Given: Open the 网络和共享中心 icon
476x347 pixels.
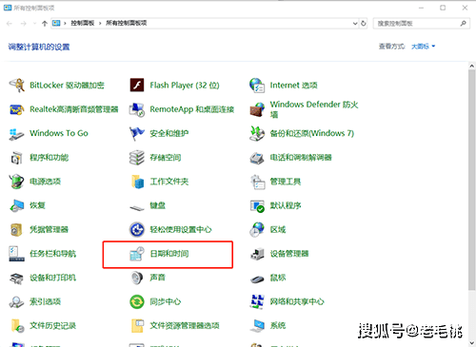Looking at the screenshot, I should tap(257, 301).
